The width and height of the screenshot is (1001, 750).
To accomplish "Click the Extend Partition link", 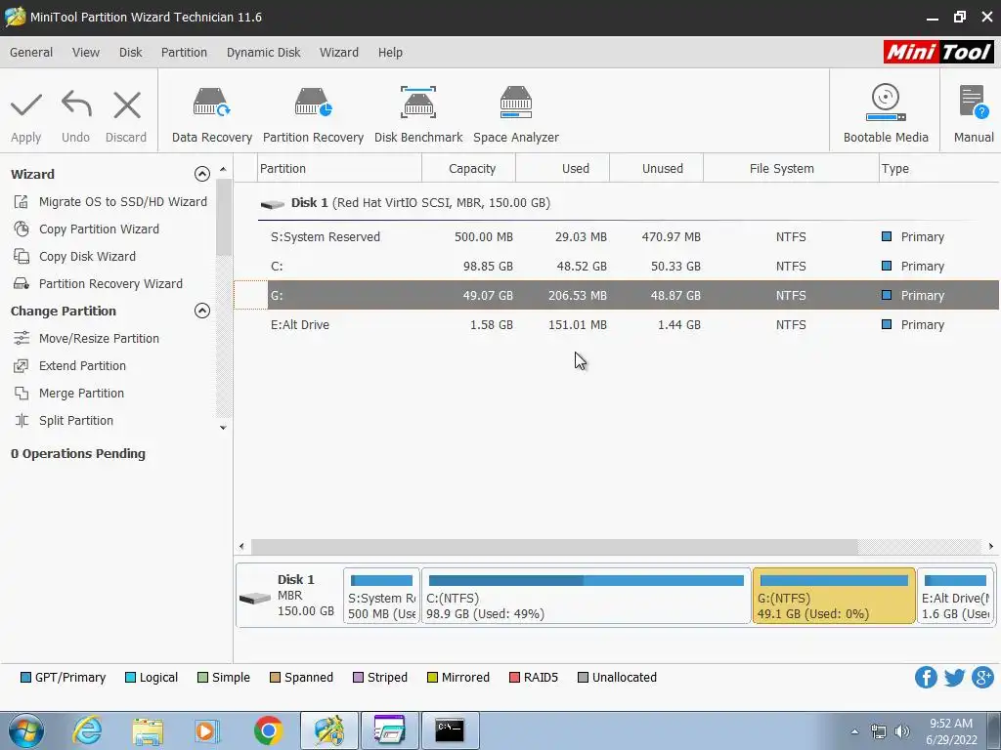I will click(82, 366).
